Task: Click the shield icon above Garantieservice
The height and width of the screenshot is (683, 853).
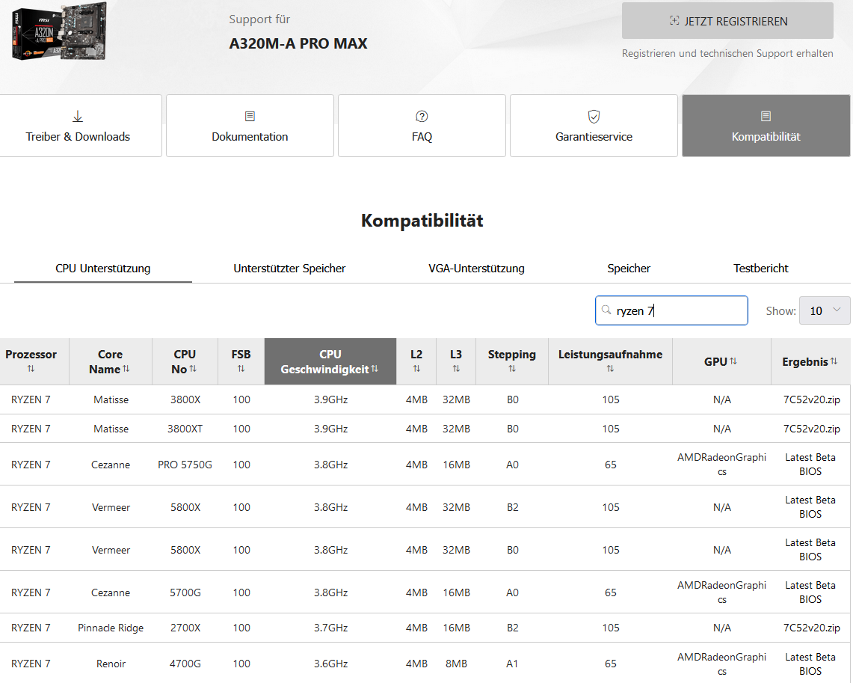Action: pyautogui.click(x=594, y=117)
